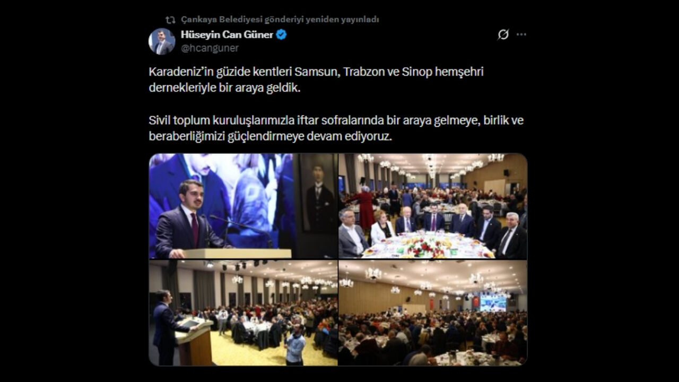Open the @hcanguner handle link
The width and height of the screenshot is (679, 382).
pos(210,48)
